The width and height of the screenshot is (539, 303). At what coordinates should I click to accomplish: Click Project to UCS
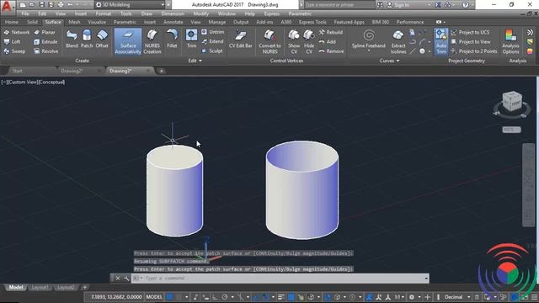470,32
